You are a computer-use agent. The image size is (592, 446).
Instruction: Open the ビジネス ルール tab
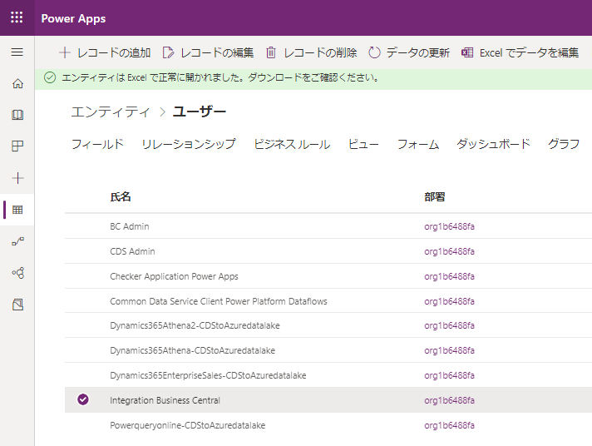coord(292,144)
